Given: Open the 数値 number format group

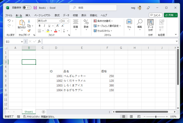Looking at the screenshot, I should click(86, 25).
